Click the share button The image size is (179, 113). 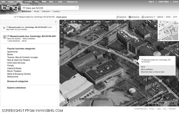(168, 17)
